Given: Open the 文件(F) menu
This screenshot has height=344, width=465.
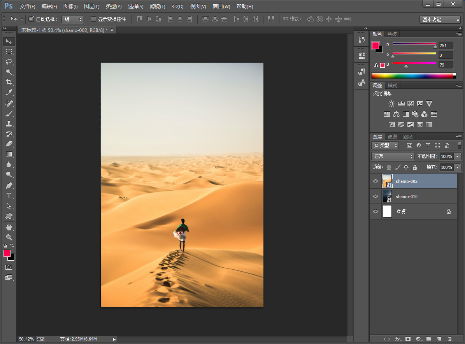Looking at the screenshot, I should (27, 6).
